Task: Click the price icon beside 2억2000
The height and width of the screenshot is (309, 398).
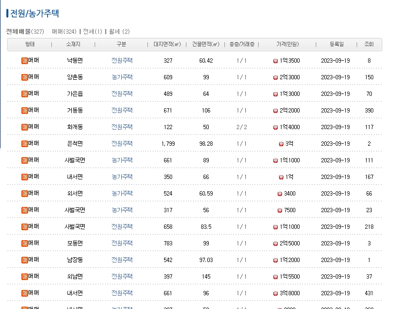Action: coord(275,110)
